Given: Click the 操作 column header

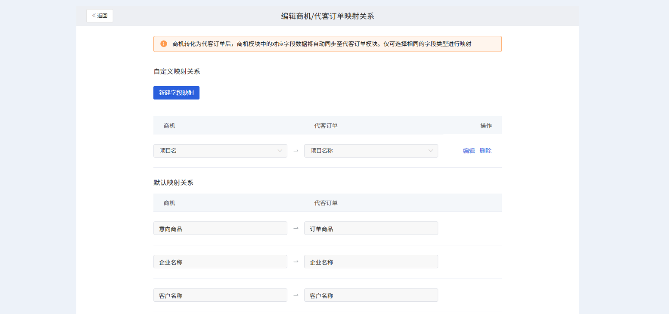Looking at the screenshot, I should [486, 126].
